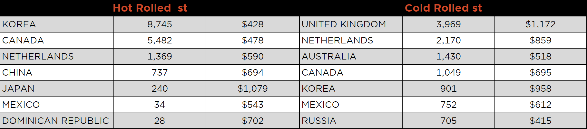Click the 3,969 tonnage cell
Viewport: 587px width, 129px height.
tap(448, 24)
